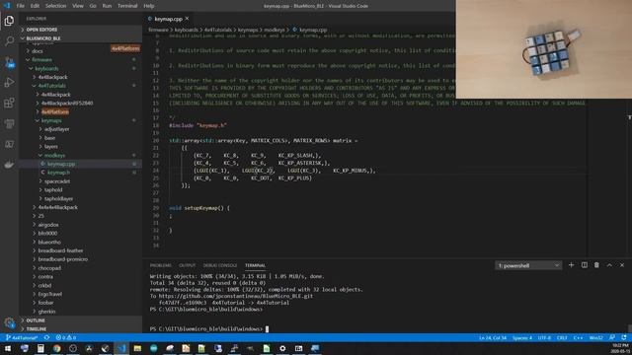Open the Selection menu
This screenshot has width=632, height=355.
pyautogui.click(x=55, y=6)
